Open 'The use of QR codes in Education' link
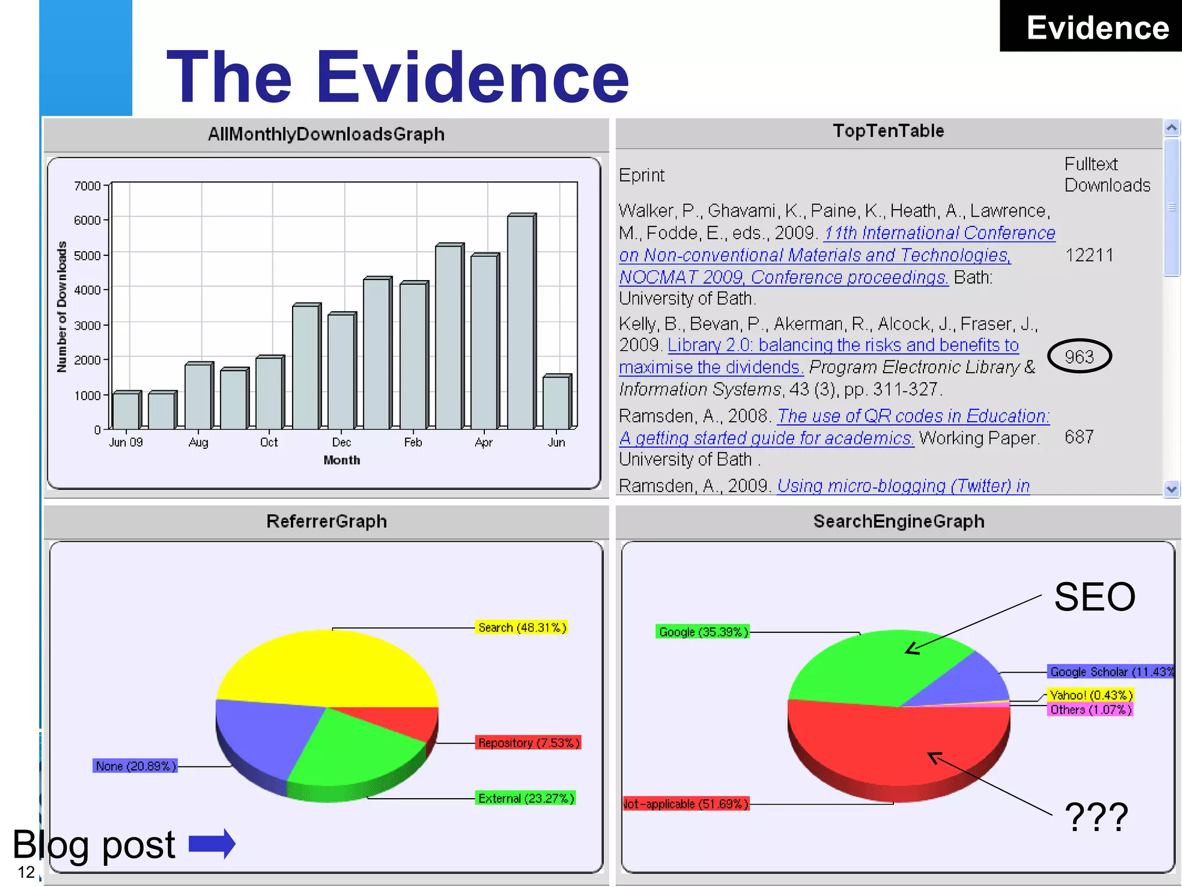 [x=914, y=416]
